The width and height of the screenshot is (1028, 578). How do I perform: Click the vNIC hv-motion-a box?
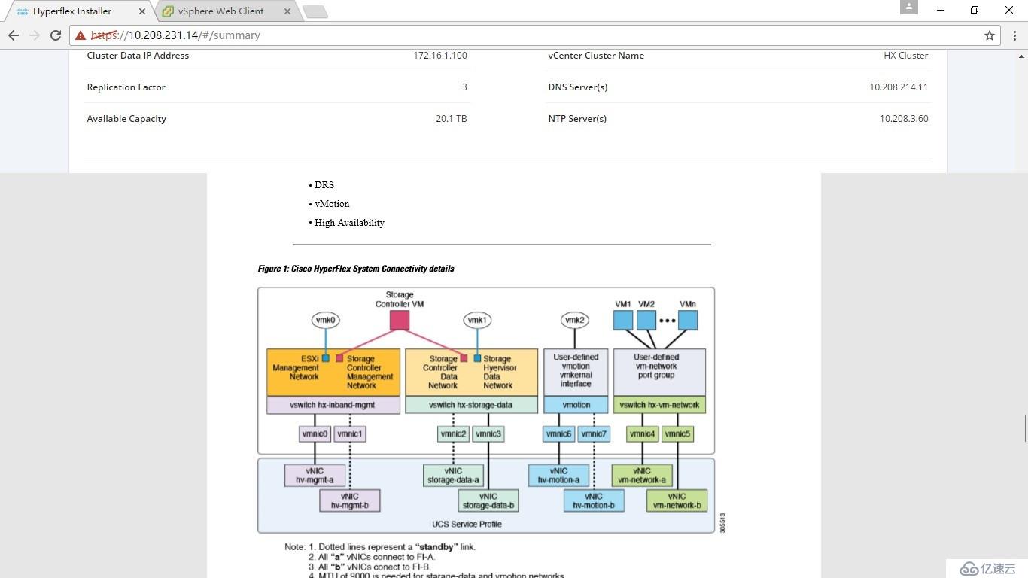click(x=558, y=476)
